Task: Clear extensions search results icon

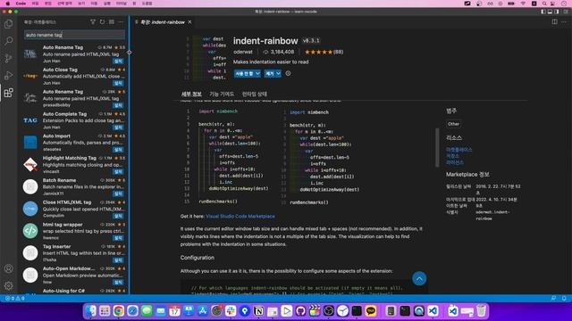Action: pyautogui.click(x=112, y=22)
